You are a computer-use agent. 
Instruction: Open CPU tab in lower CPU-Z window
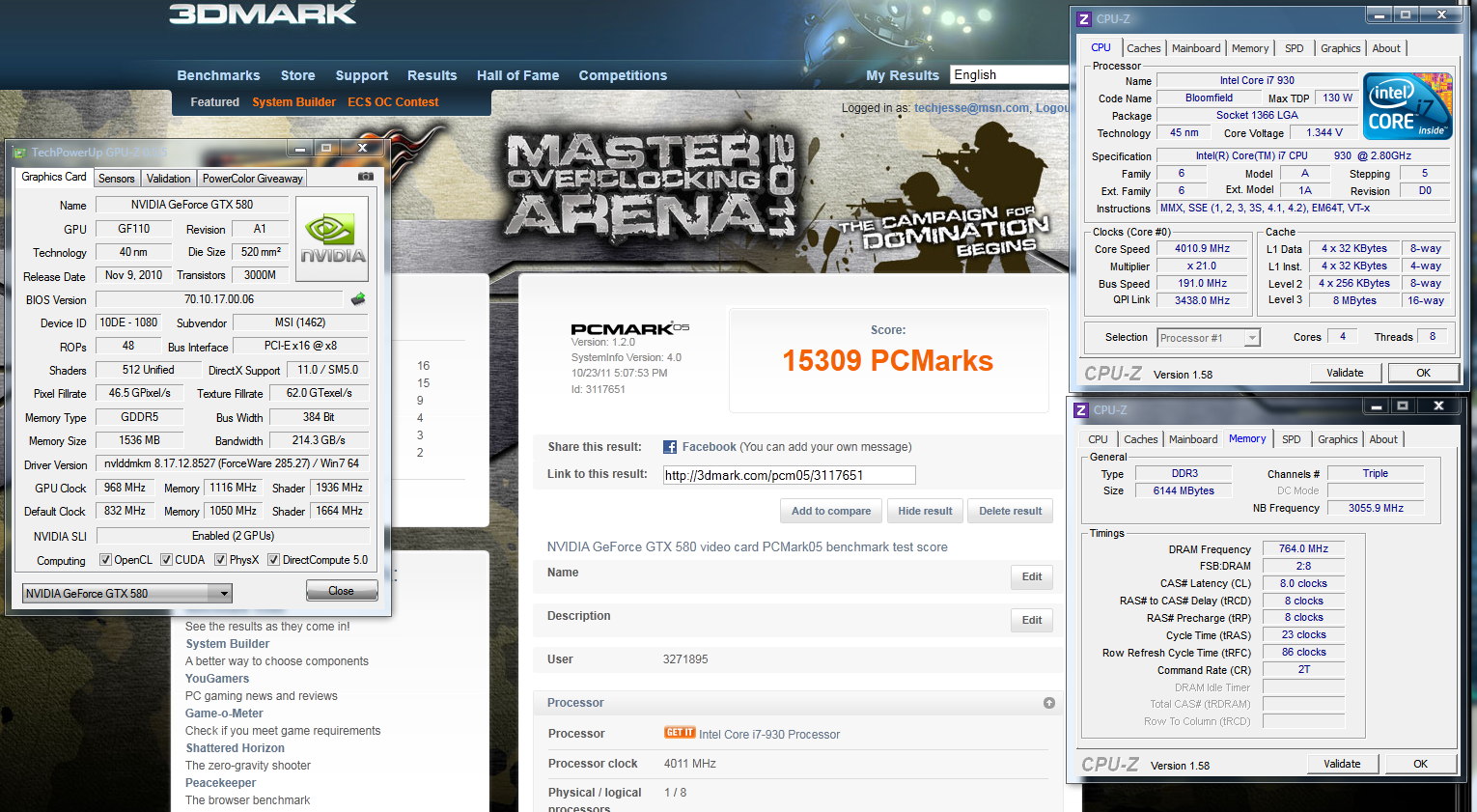tap(1099, 439)
